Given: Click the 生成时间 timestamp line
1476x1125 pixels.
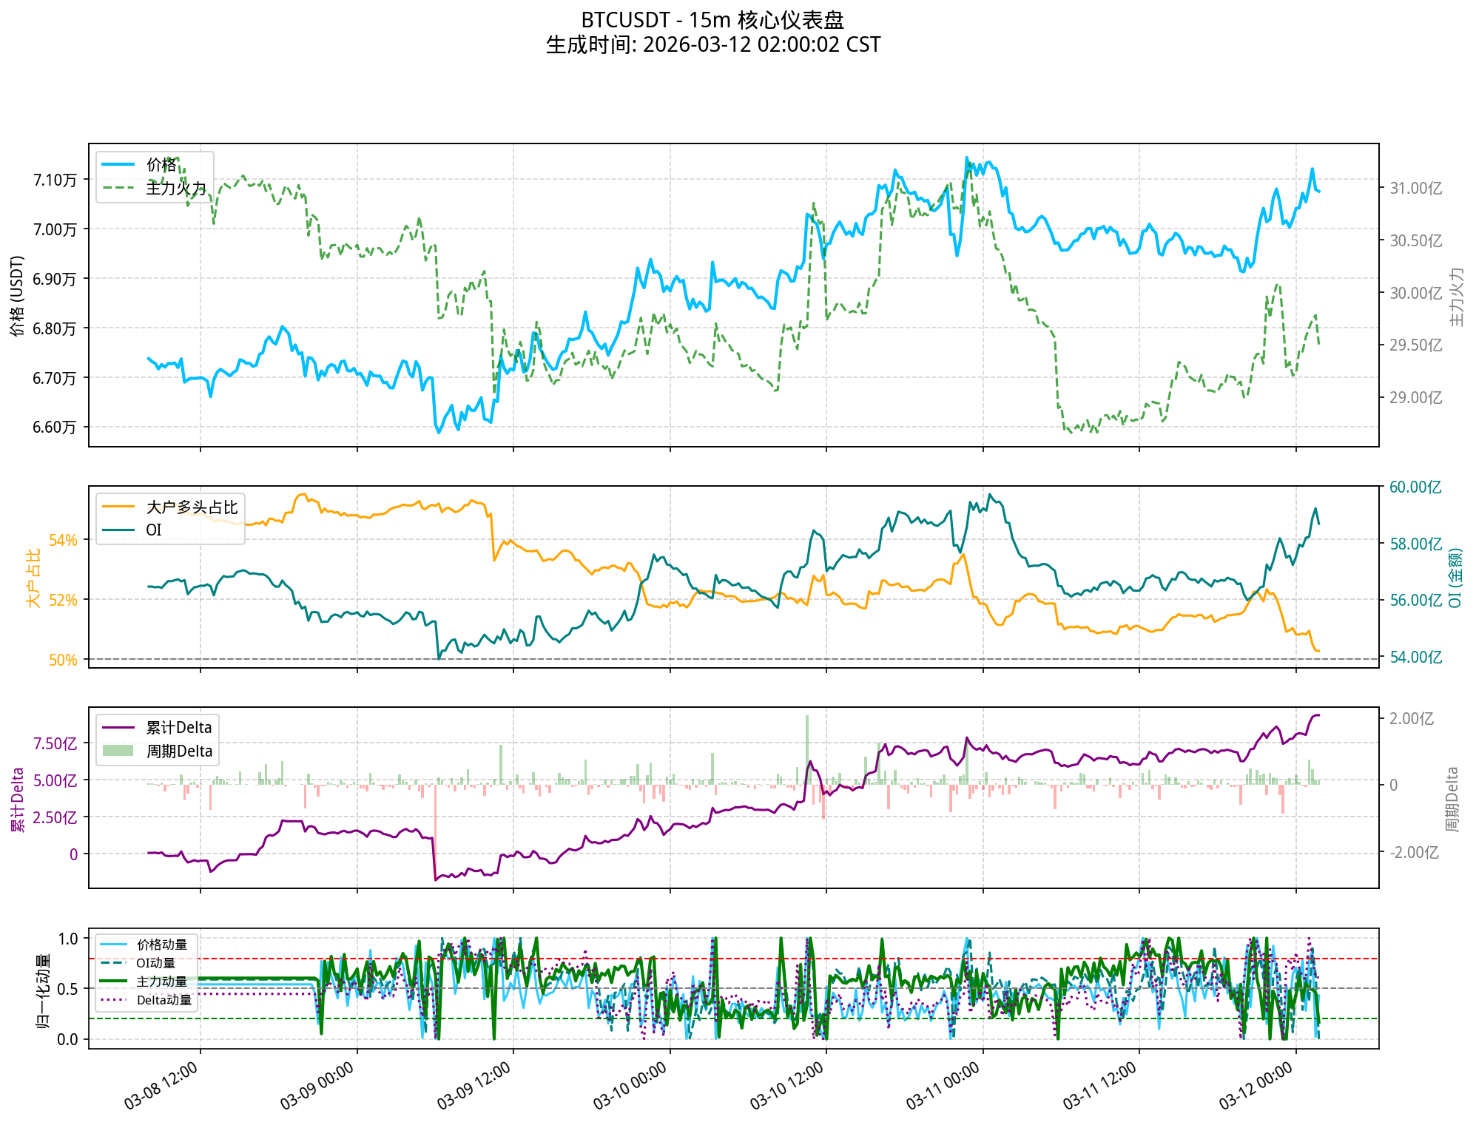Looking at the screenshot, I should [712, 45].
